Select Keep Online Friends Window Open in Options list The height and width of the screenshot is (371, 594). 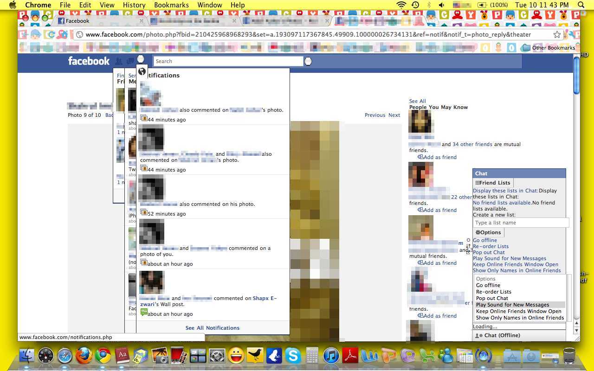pos(520,311)
